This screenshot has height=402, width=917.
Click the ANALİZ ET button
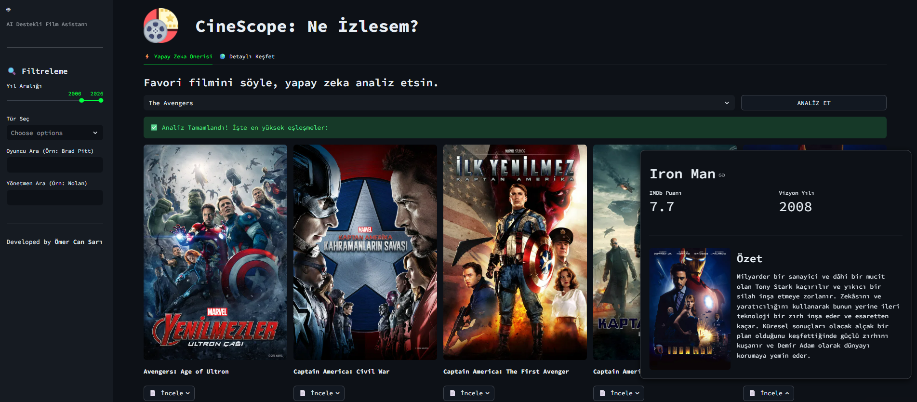click(814, 103)
